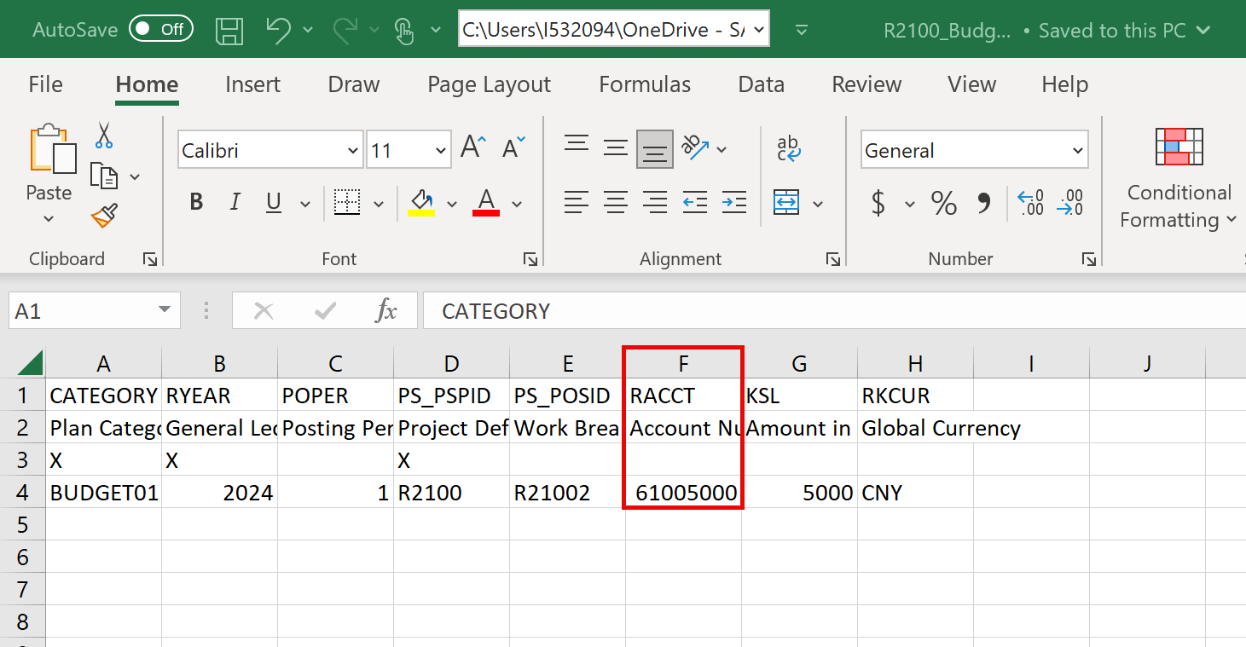Click the Merge & Center icon
Image resolution: width=1246 pixels, height=647 pixels.
coord(786,203)
